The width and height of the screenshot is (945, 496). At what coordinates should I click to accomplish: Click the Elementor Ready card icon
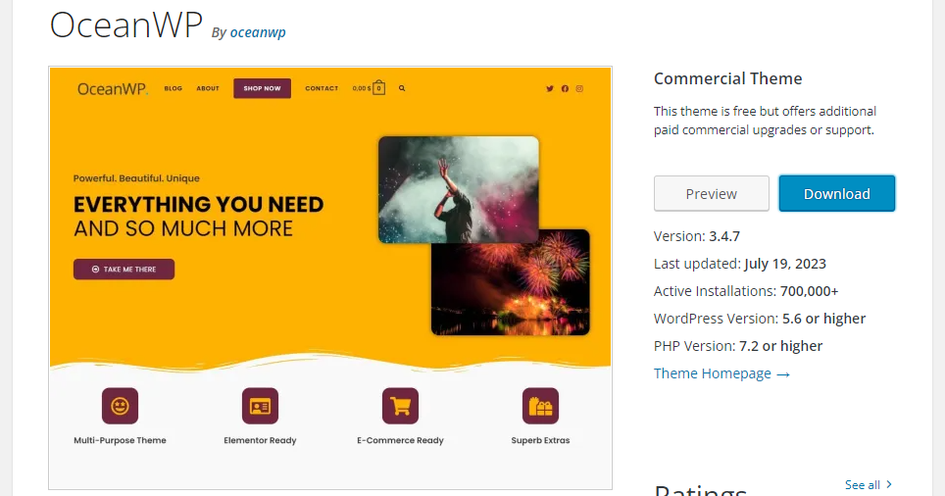tap(260, 406)
